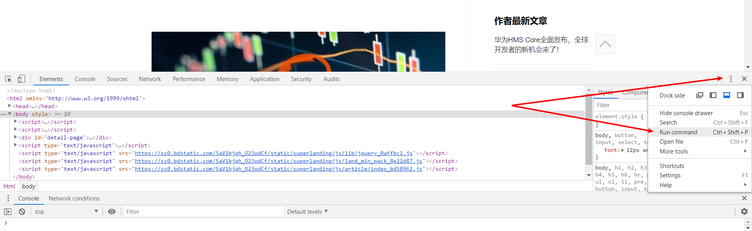Viewport: 752px width, 231px height.
Task: Focus the Styles Filter input
Action: click(621, 105)
